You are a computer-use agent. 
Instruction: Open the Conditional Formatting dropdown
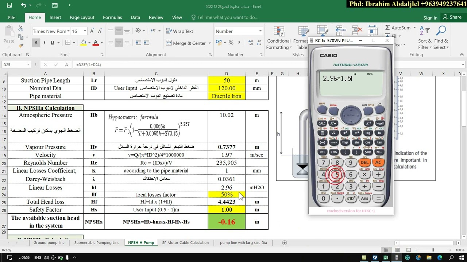point(279,38)
